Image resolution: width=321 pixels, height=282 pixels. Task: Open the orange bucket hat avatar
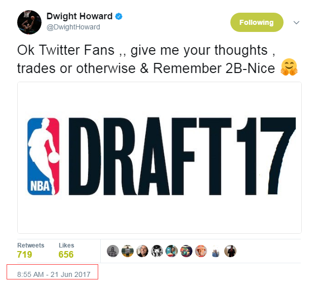coord(201,251)
